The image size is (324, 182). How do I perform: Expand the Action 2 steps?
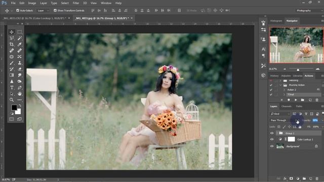(x=284, y=90)
